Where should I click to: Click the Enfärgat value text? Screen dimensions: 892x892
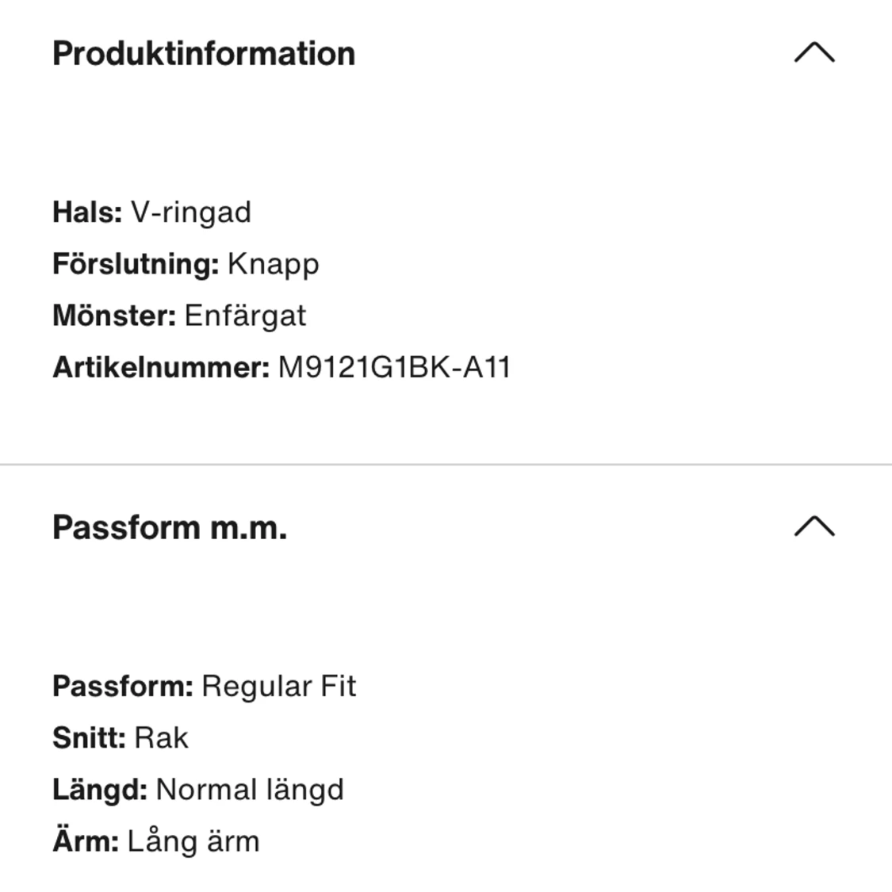click(245, 316)
